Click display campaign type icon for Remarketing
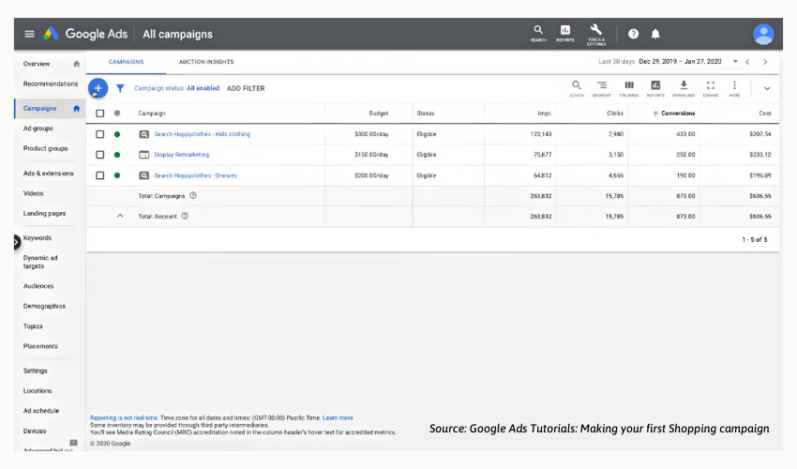 click(144, 155)
